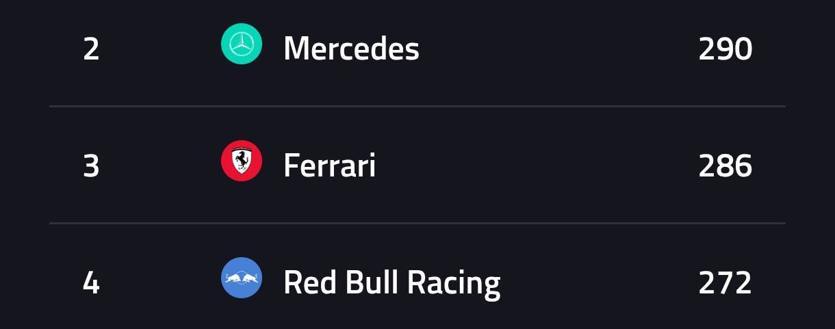
Task: Click blank space between Red Bull Racing and 272
Action: tap(599, 283)
